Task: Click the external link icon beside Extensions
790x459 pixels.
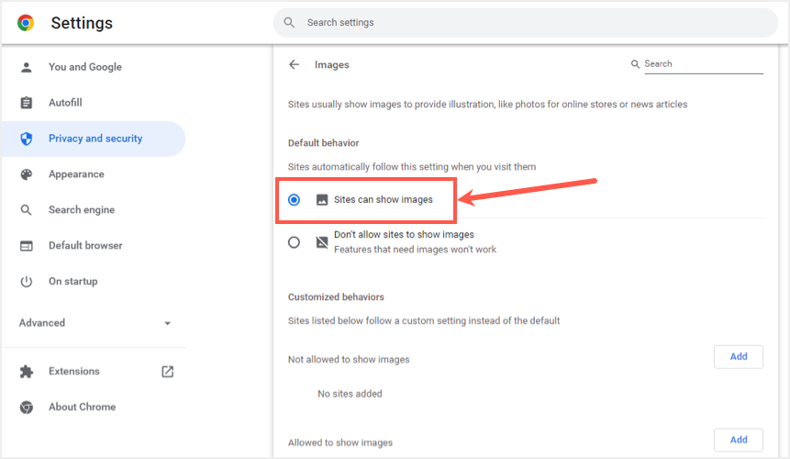Action: (167, 372)
